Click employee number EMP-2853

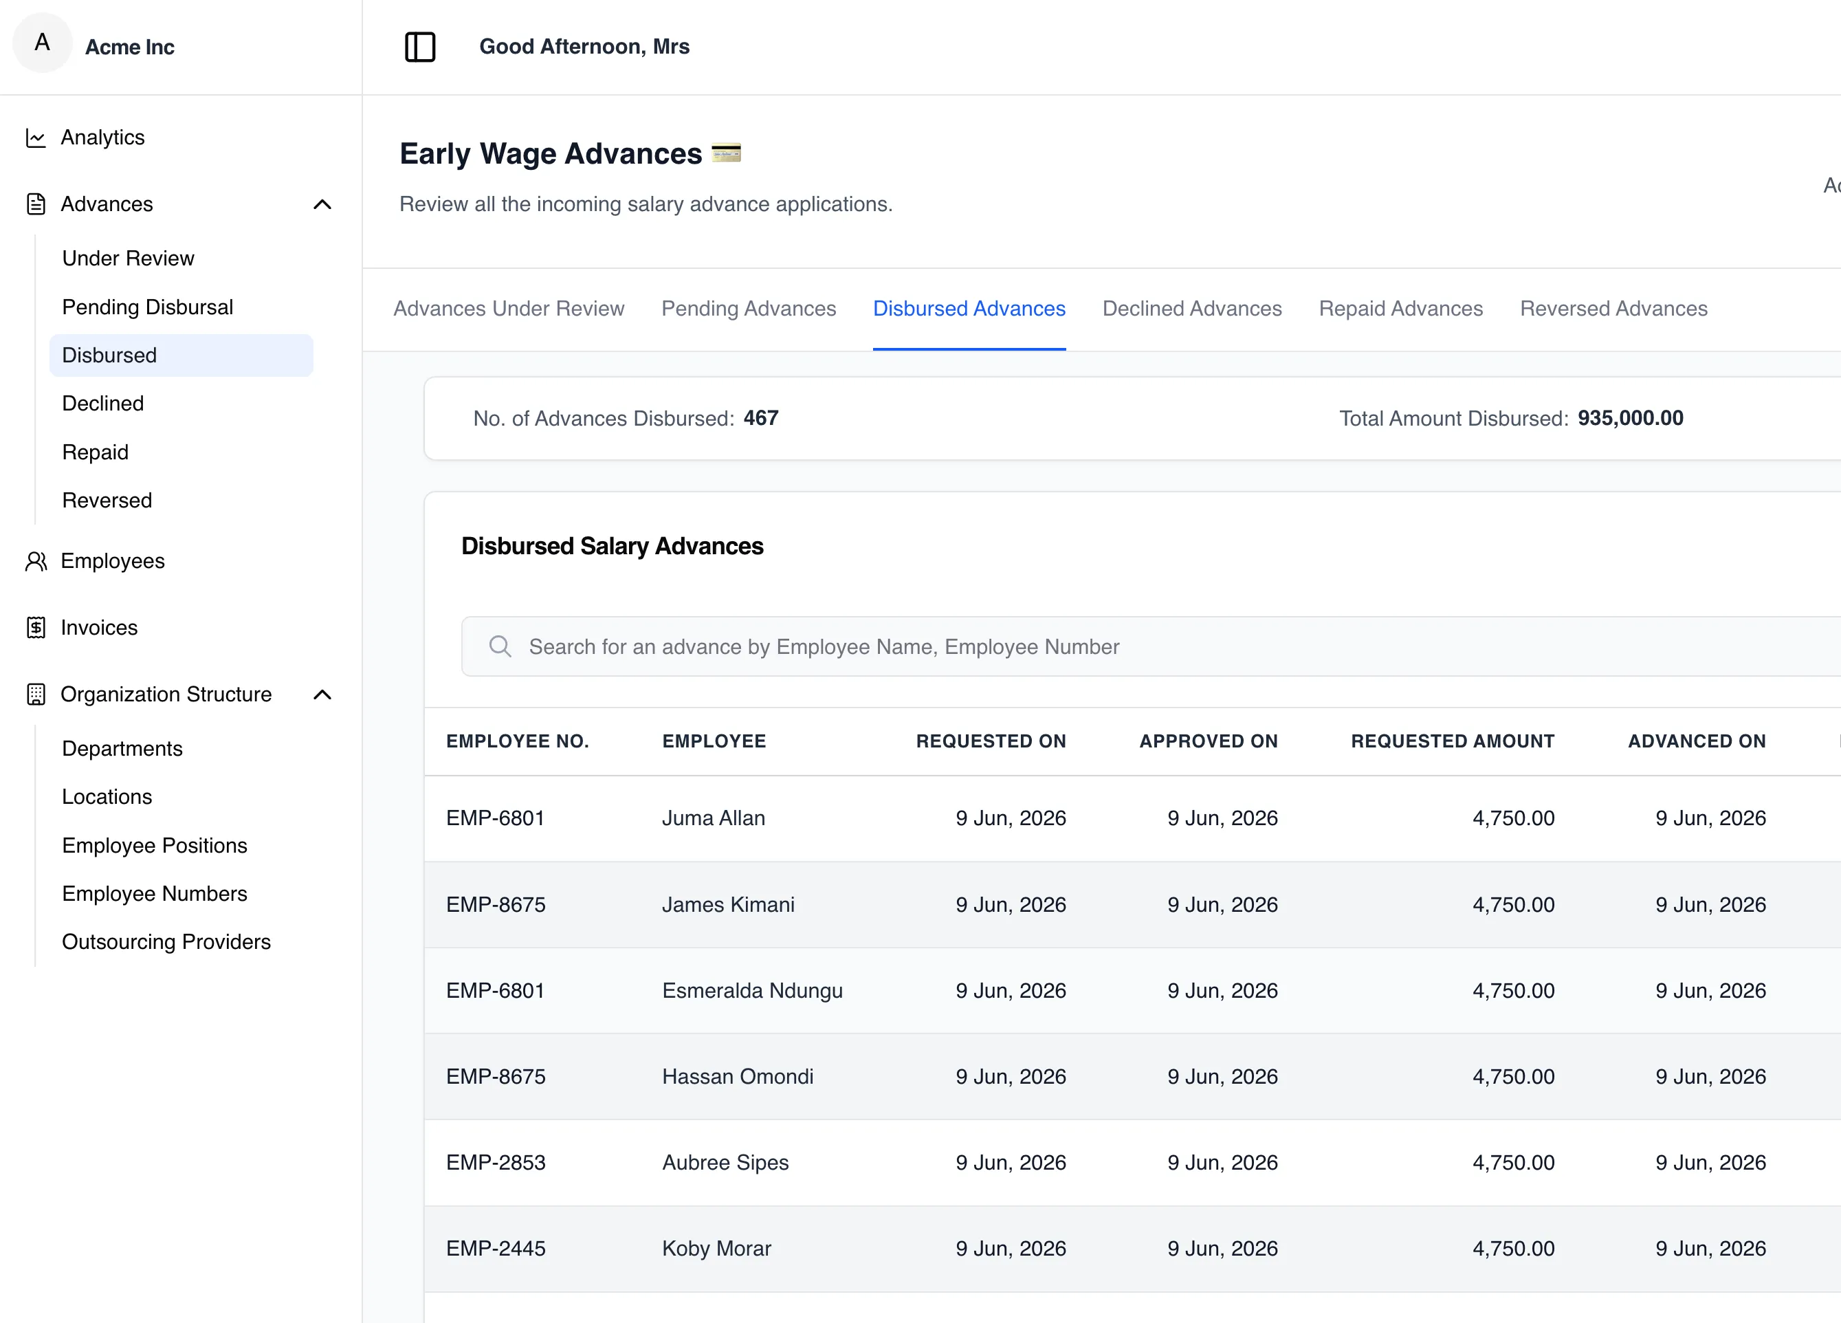point(496,1163)
